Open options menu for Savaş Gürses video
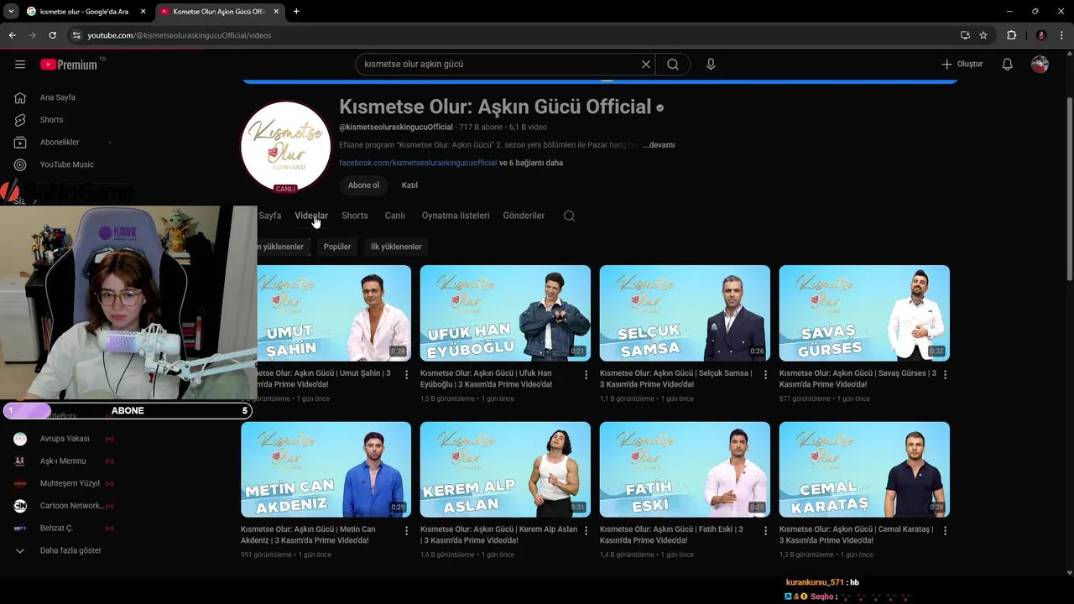The height and width of the screenshot is (604, 1074). 945,375
